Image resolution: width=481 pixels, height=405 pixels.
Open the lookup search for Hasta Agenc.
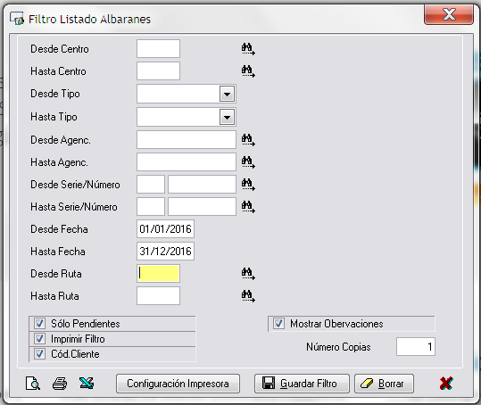click(248, 162)
